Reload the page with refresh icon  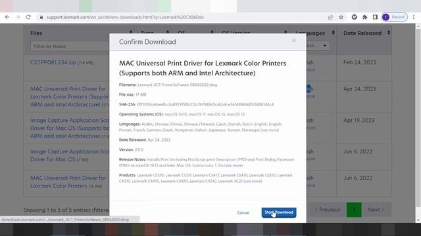click(28, 17)
